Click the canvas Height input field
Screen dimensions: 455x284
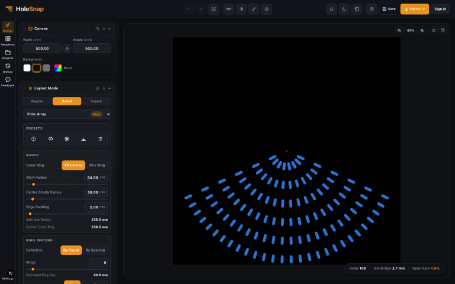tap(92, 49)
